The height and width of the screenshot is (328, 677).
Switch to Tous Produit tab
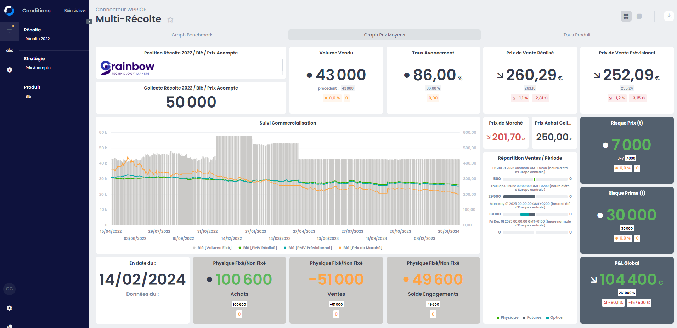click(x=577, y=35)
